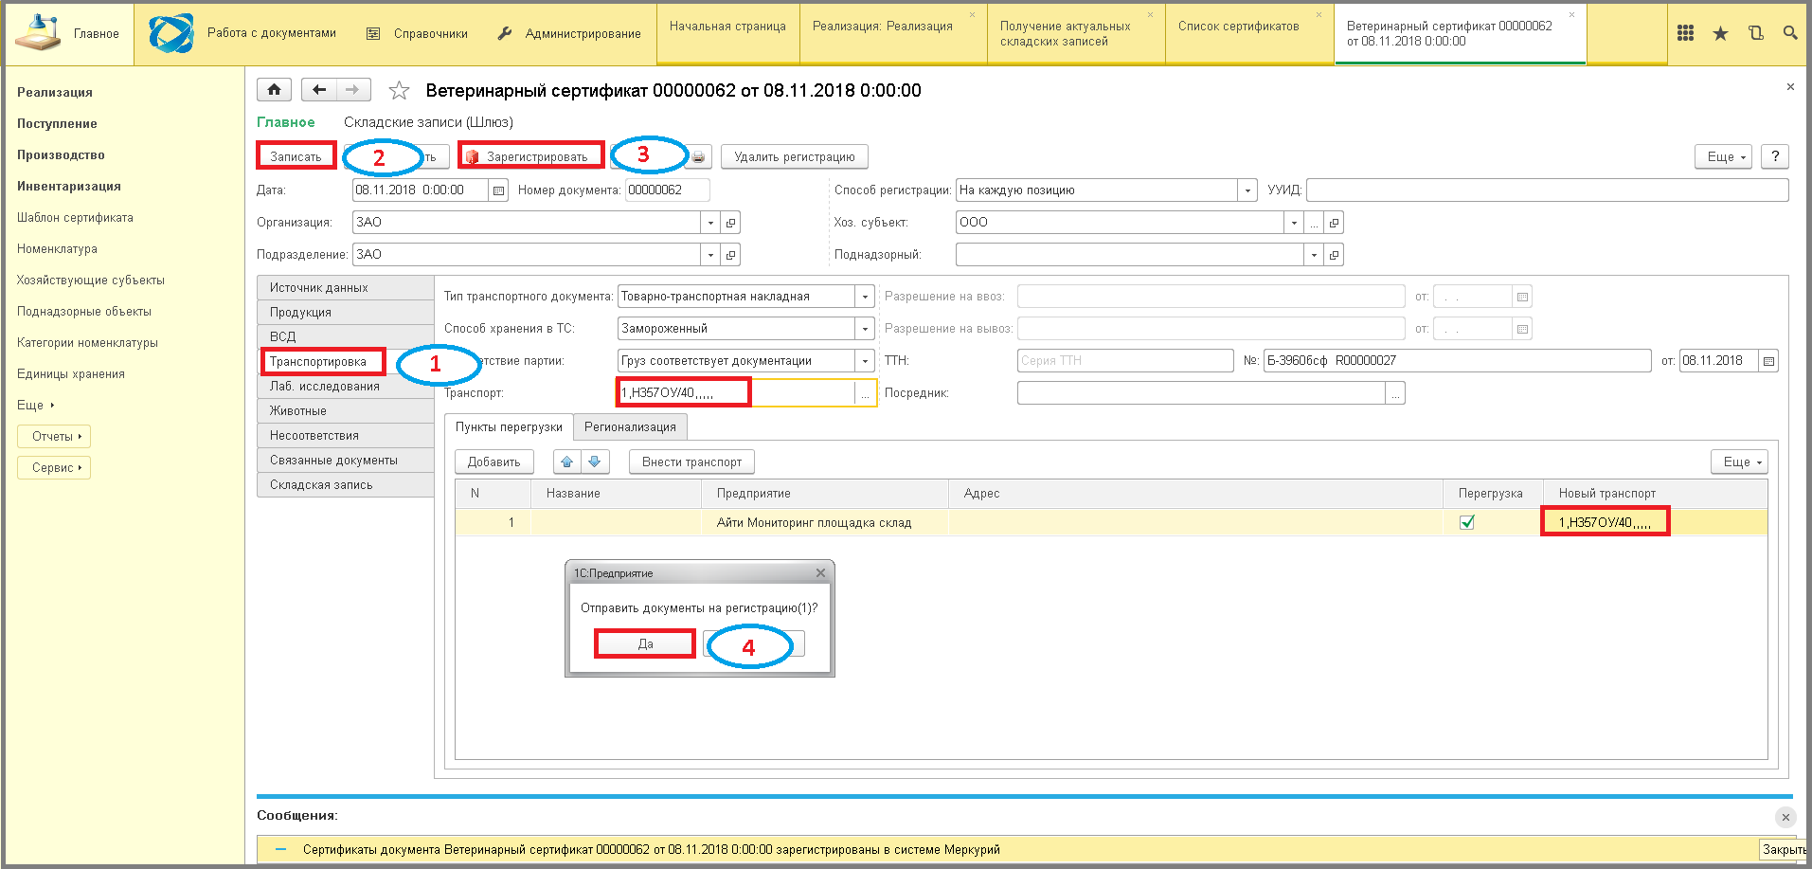Toggle Перегрузка checkbox in row 1
1812x869 pixels.
(x=1467, y=522)
